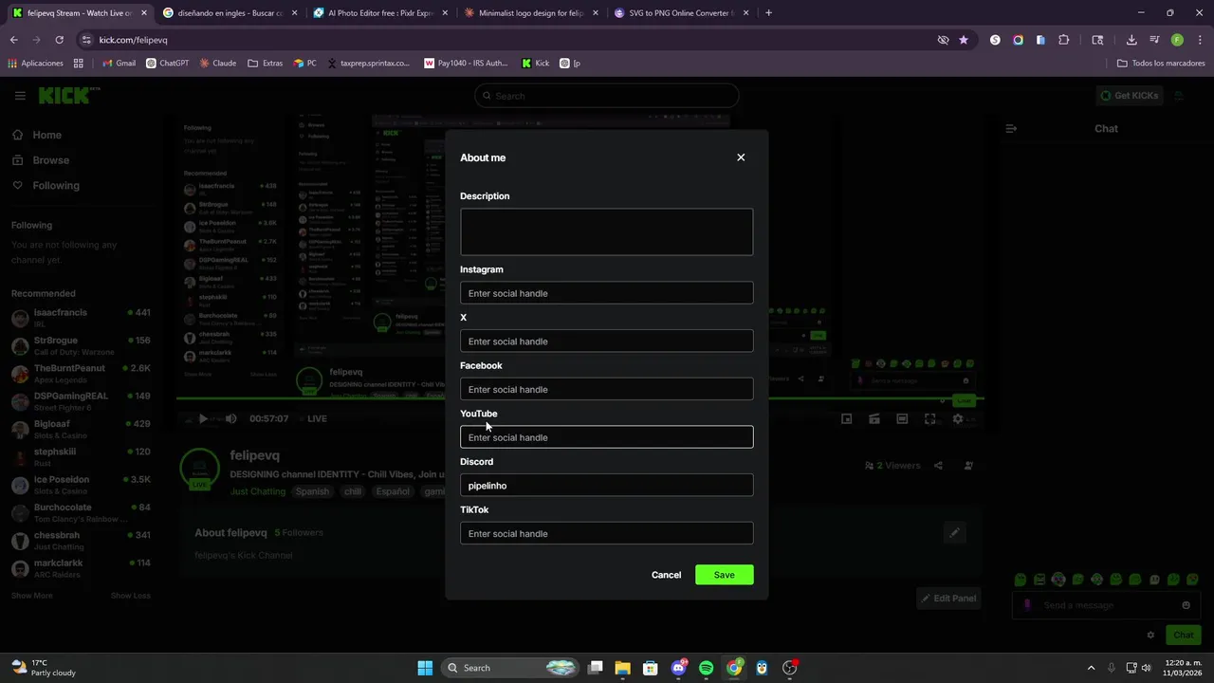Screen dimensions: 1214x683
Task: Bookmark star icon in address bar
Action: [x=964, y=40]
